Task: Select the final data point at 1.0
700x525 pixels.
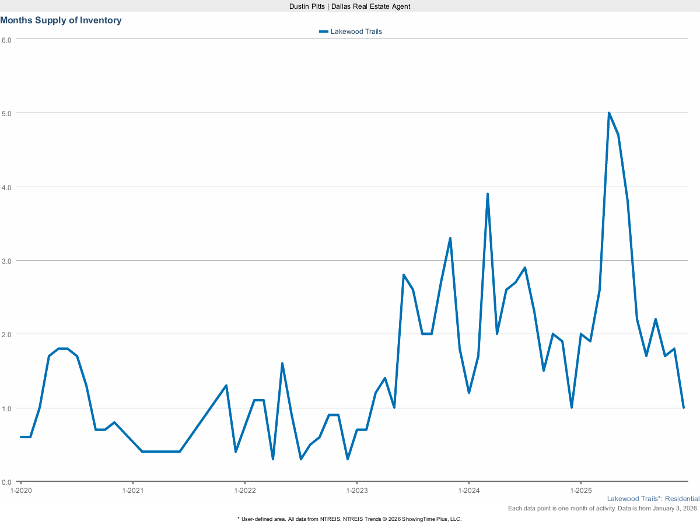Action: click(x=684, y=408)
